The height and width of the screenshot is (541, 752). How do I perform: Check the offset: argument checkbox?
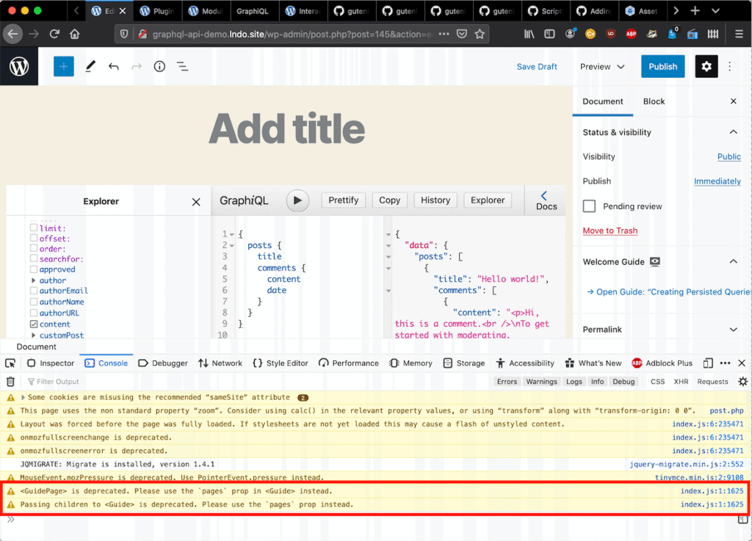coord(34,238)
